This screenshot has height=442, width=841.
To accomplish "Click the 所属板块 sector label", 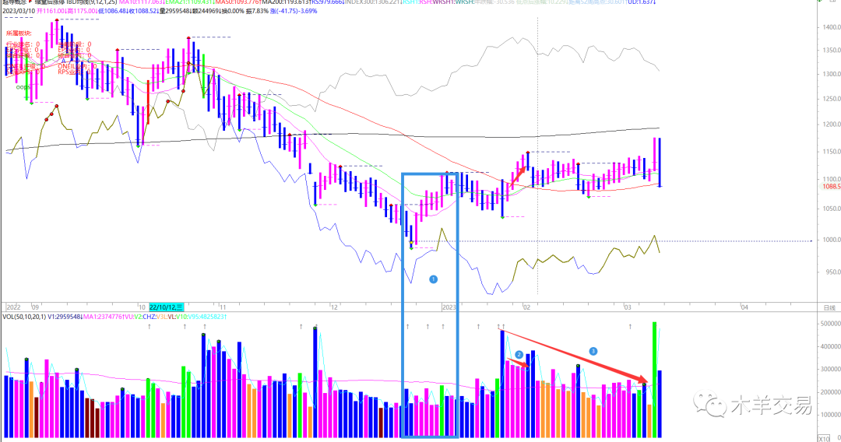I will tap(19, 33).
